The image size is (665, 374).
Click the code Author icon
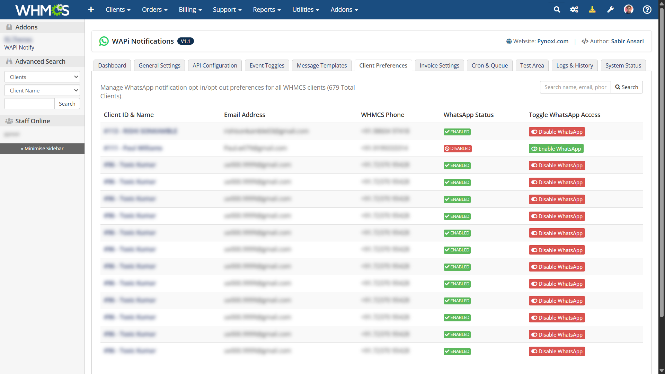(x=585, y=41)
